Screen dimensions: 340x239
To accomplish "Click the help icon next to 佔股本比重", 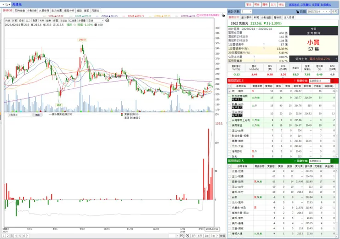I will click(254, 57).
